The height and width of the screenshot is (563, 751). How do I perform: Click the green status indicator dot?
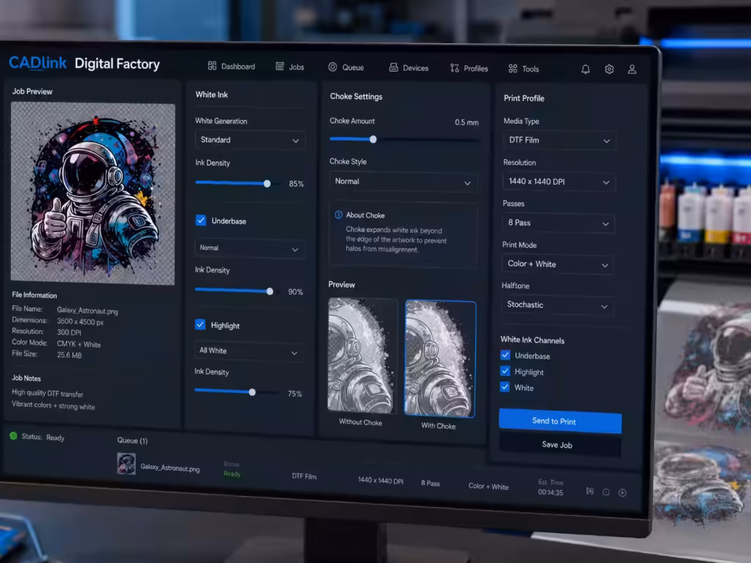13,435
